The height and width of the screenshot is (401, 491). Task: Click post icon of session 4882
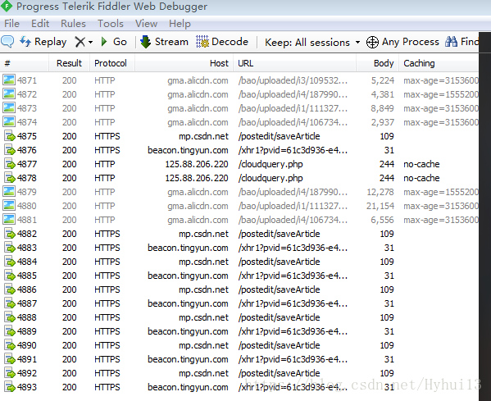click(x=10, y=234)
